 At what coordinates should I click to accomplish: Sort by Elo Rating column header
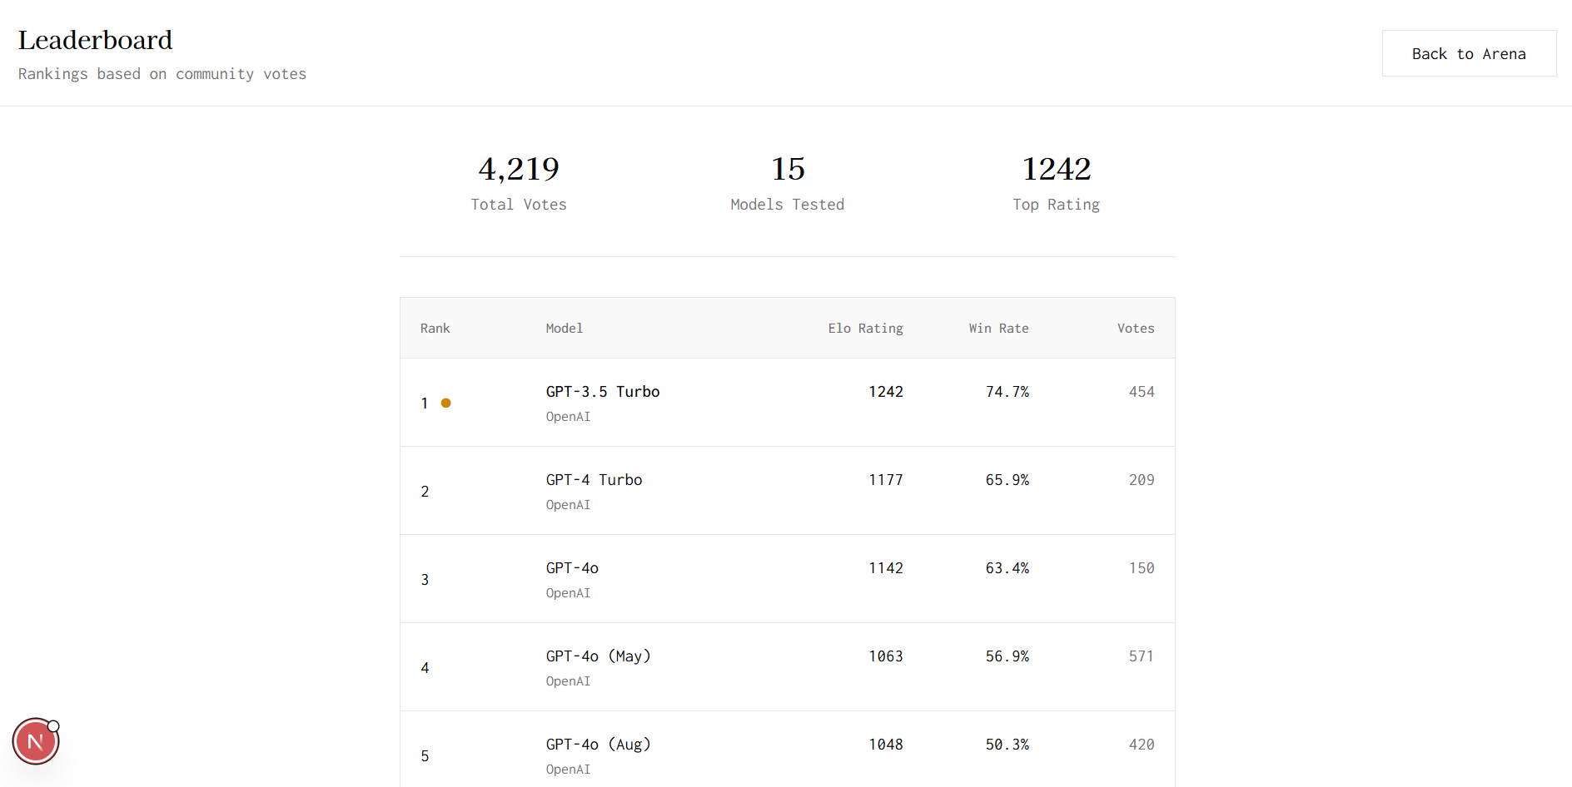point(865,329)
